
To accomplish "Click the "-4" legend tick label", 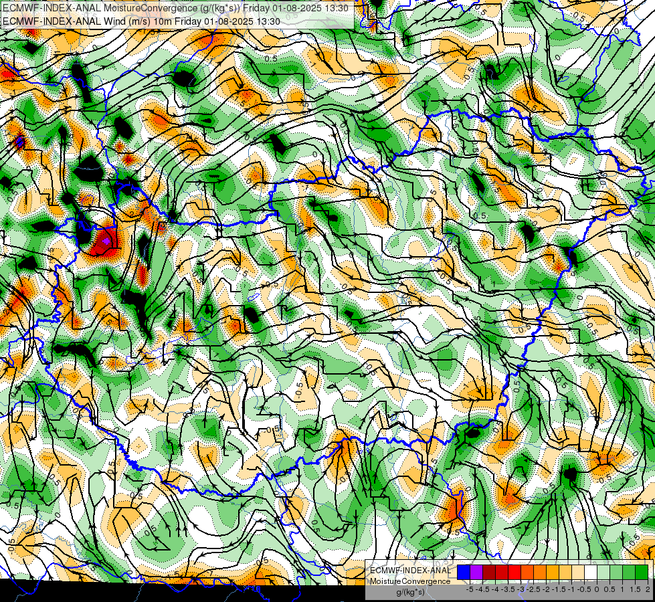I will 495,589.
